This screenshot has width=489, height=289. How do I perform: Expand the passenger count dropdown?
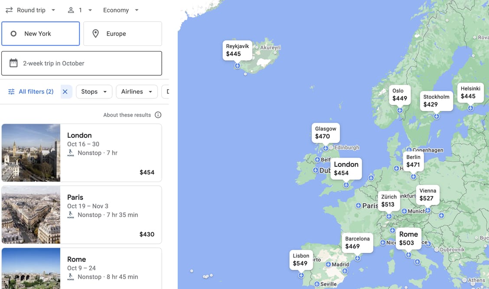(x=81, y=10)
